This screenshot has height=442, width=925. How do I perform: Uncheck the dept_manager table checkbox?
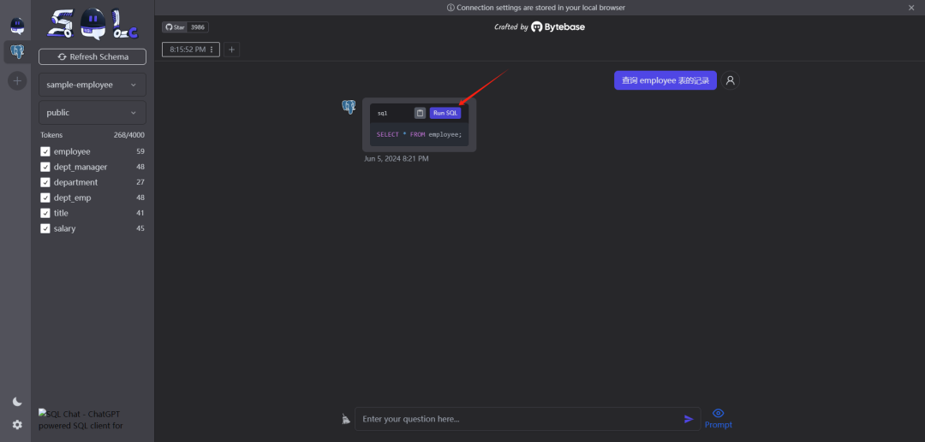[x=45, y=167]
